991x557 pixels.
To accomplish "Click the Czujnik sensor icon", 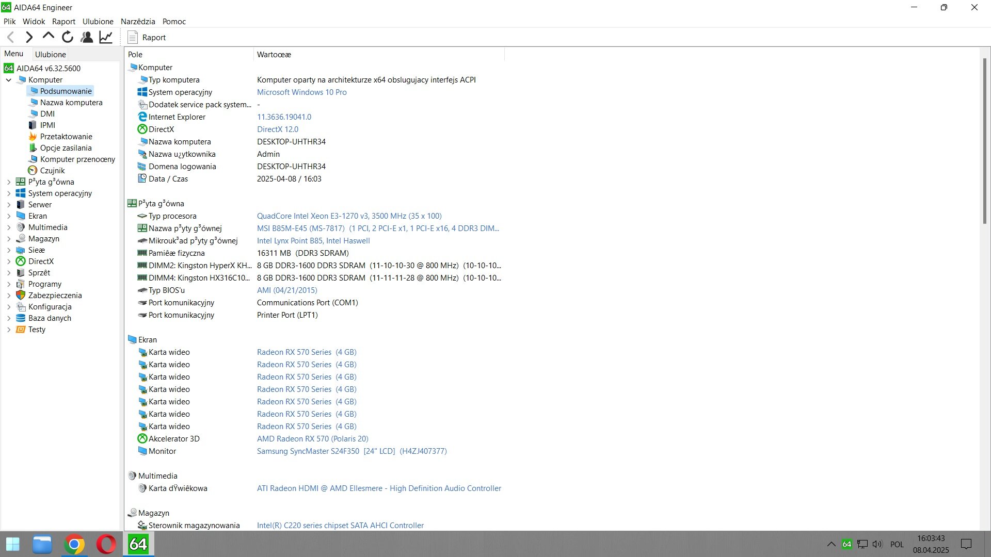I will click(x=33, y=170).
